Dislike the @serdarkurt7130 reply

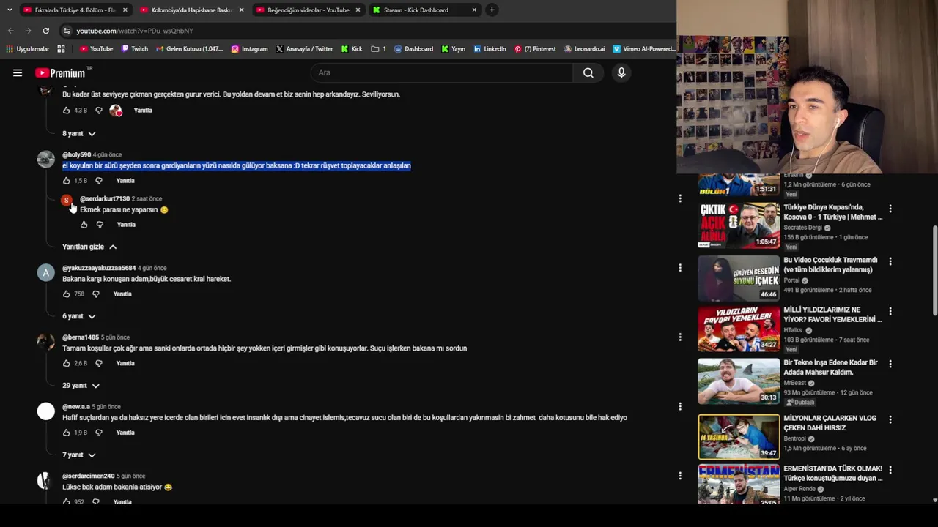click(x=100, y=225)
